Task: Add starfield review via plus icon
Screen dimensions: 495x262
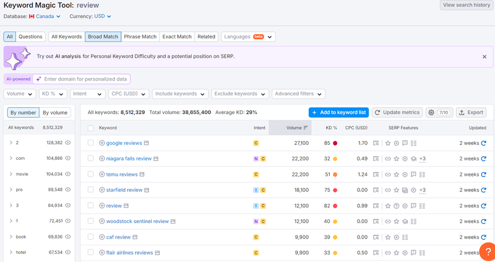Action: (x=101, y=190)
